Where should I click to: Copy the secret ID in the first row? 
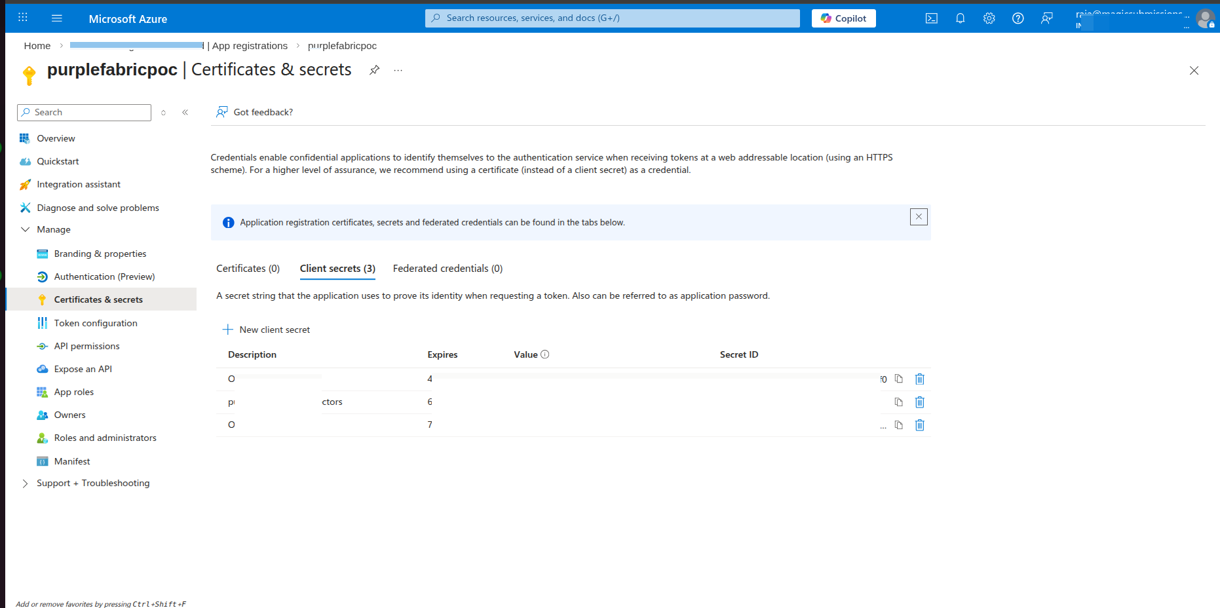coord(899,379)
